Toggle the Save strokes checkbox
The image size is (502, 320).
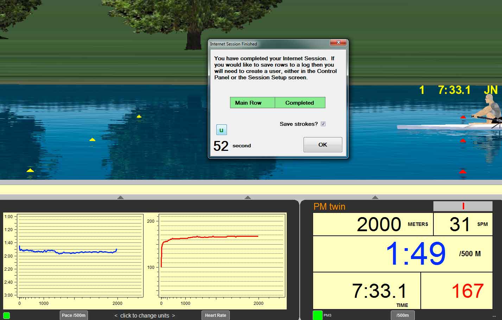(x=323, y=124)
